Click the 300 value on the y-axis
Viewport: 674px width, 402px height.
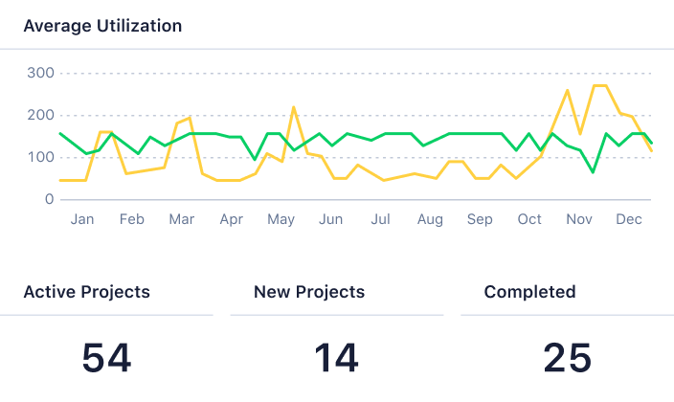click(39, 73)
